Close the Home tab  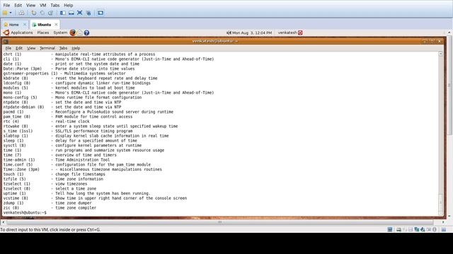[x=25, y=25]
